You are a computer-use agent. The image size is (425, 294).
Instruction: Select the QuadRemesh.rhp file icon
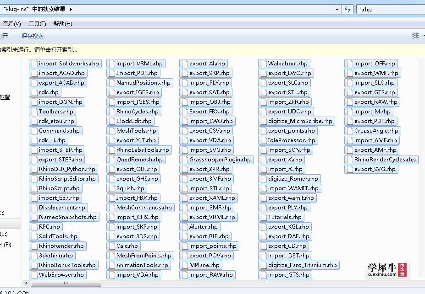112,160
